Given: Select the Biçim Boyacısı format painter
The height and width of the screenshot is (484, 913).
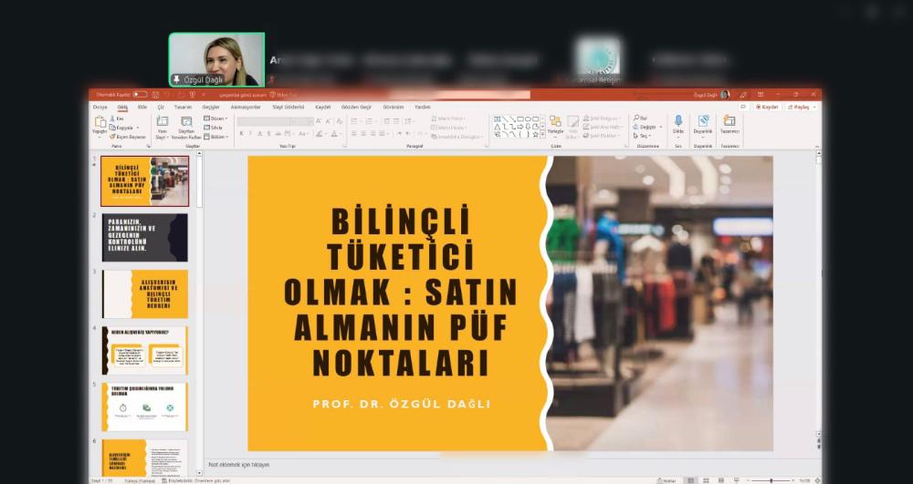Looking at the screenshot, I should (128, 137).
